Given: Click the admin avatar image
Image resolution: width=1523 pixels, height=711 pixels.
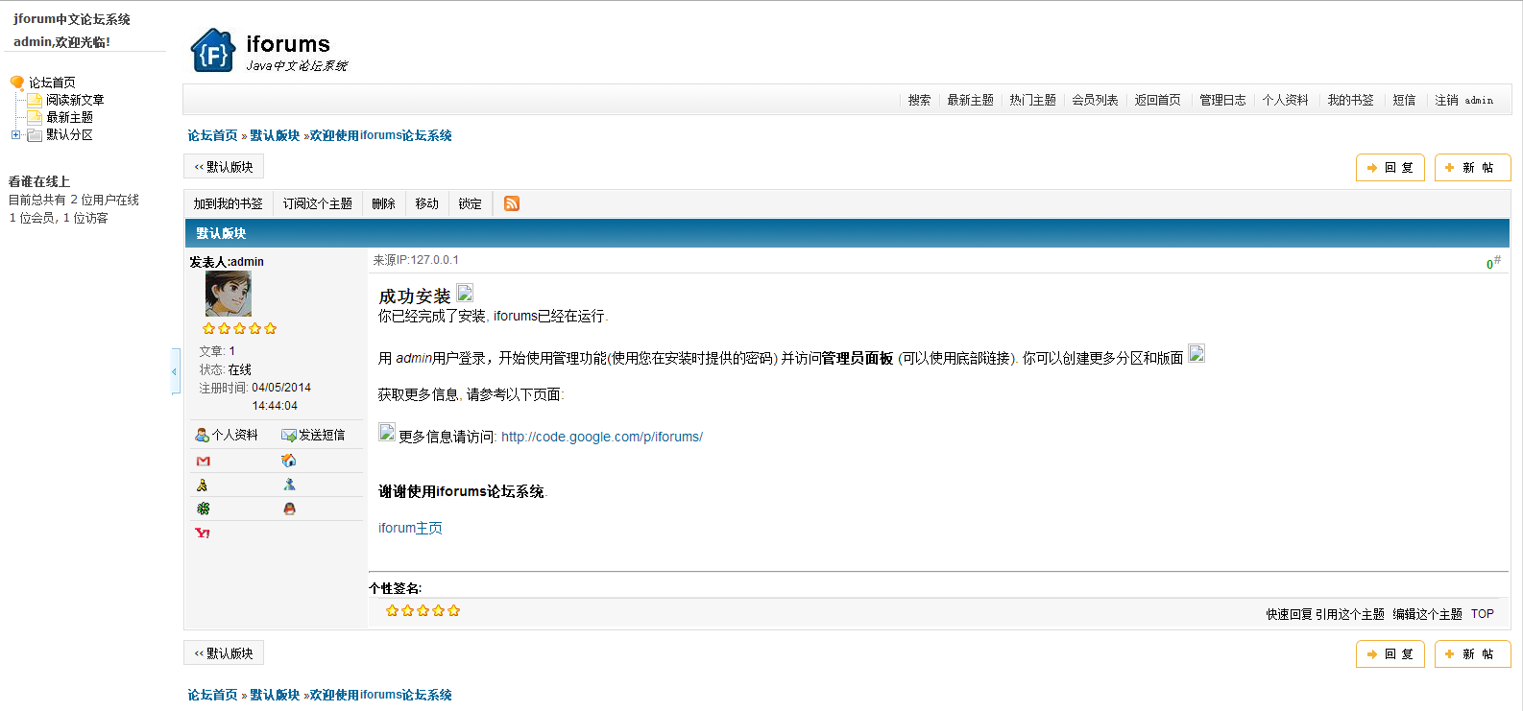Looking at the screenshot, I should (229, 294).
